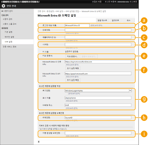This screenshot has width=148, height=145.
Task: Click the 애플리케이션 ID input field
Action: 98,37
